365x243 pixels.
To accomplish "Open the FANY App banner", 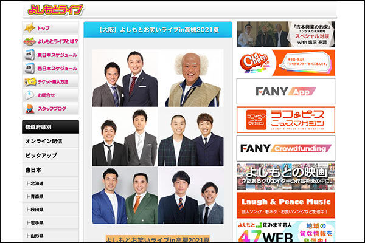I will [x=286, y=91].
